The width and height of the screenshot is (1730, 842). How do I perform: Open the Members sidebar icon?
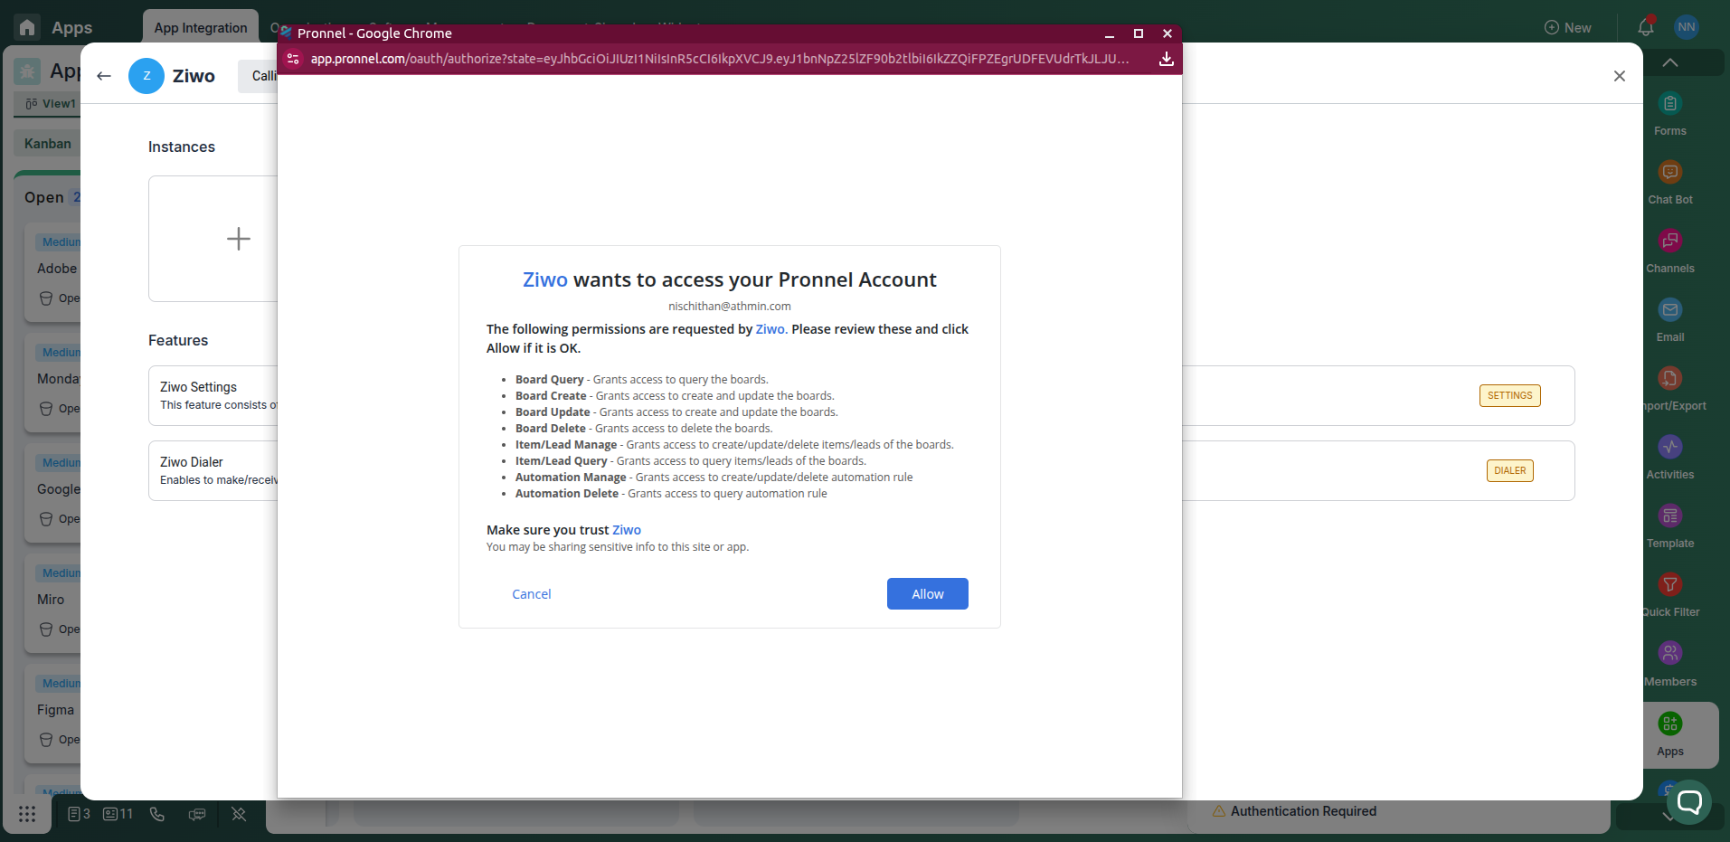1669,654
